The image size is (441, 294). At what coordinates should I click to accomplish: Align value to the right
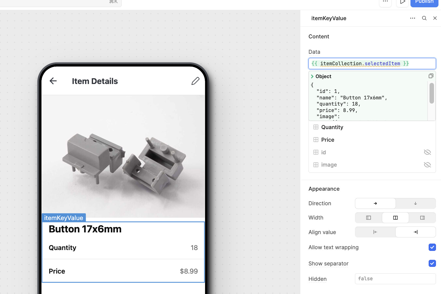point(416,232)
